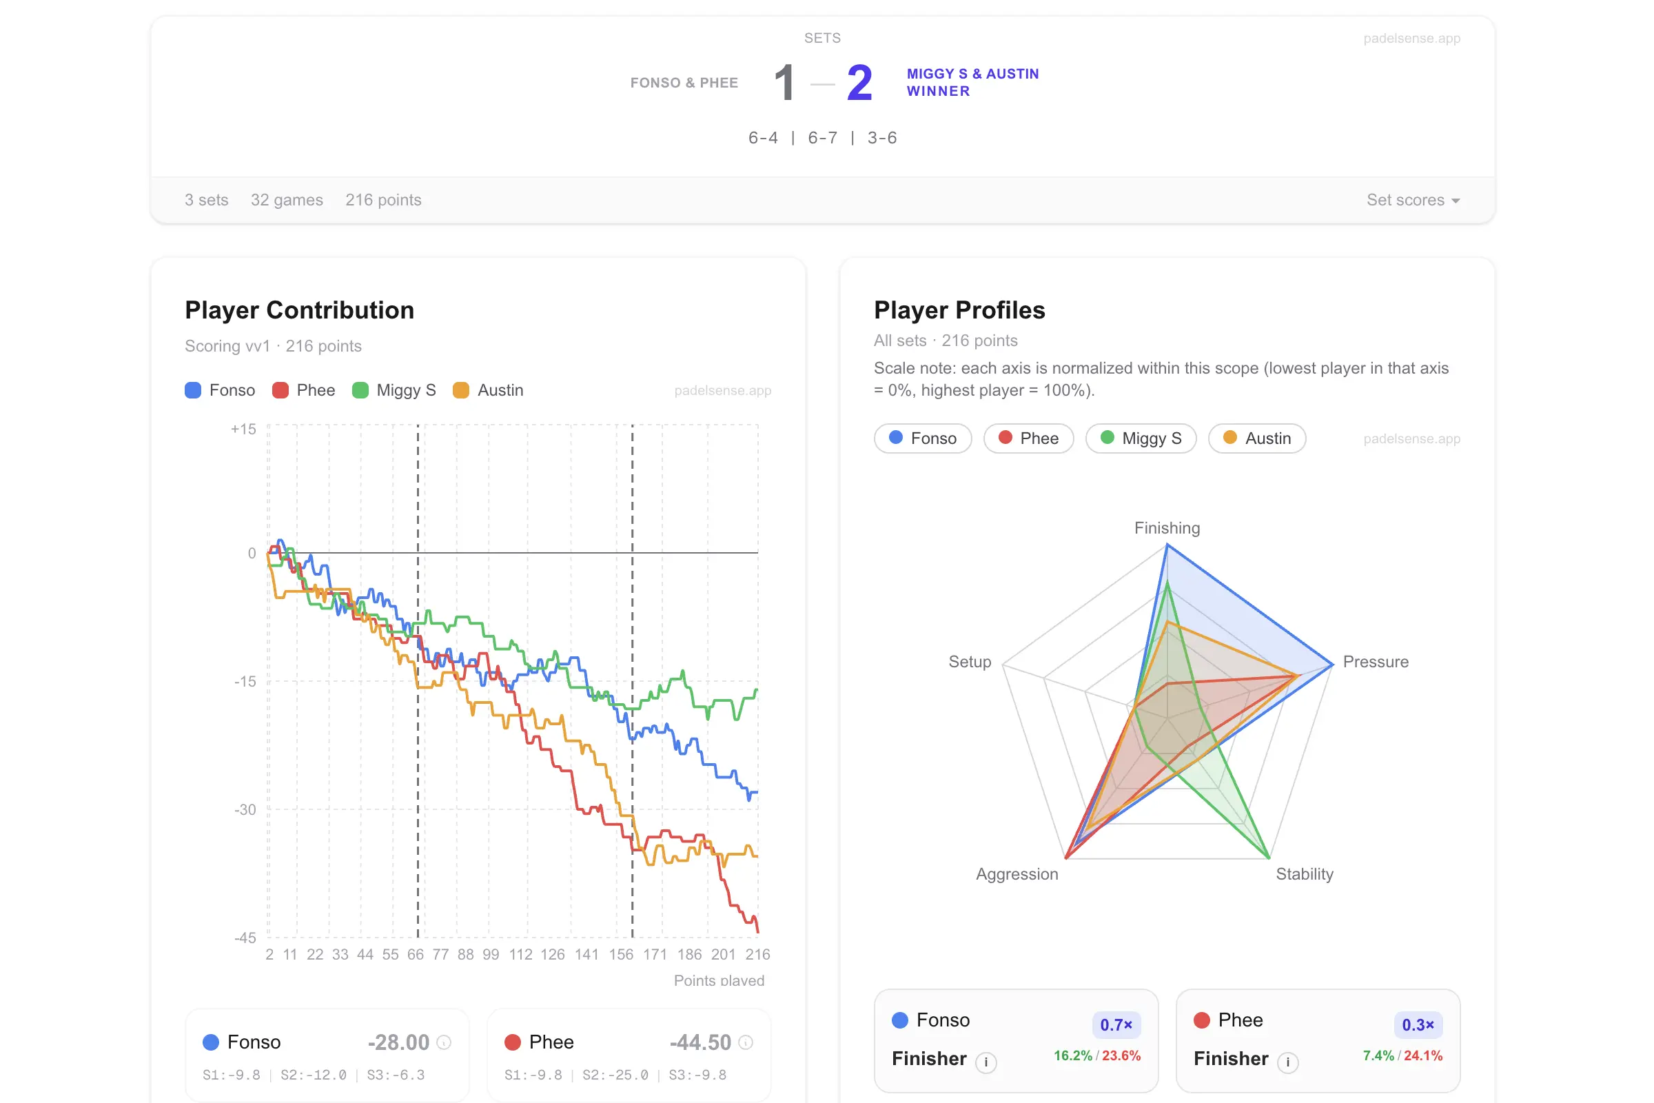
Task: Toggle Miggy S legend in Player Contribution
Action: [394, 390]
